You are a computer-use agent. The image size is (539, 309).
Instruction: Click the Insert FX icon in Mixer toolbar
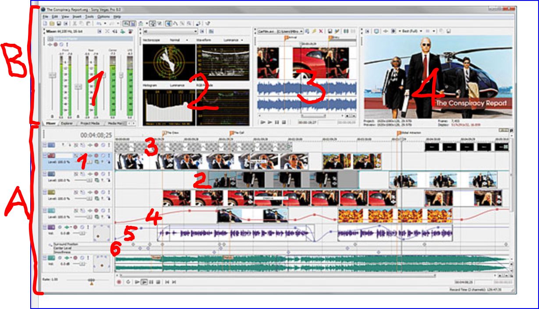point(123,32)
